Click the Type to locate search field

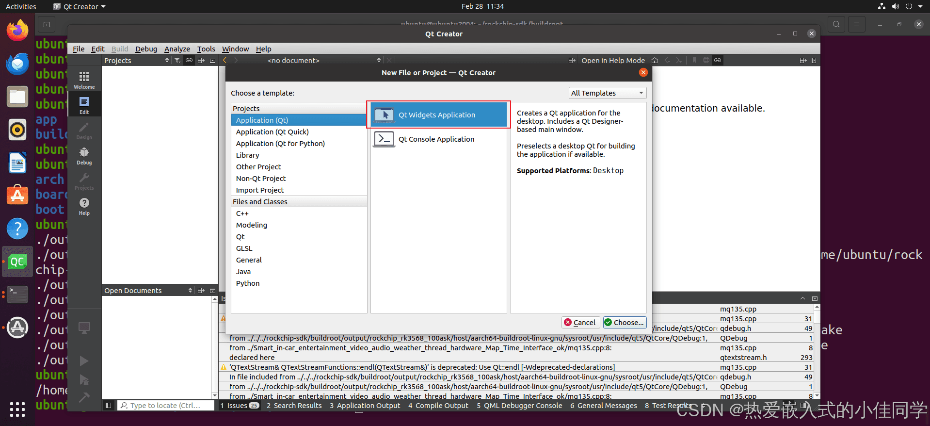pyautogui.click(x=166, y=405)
